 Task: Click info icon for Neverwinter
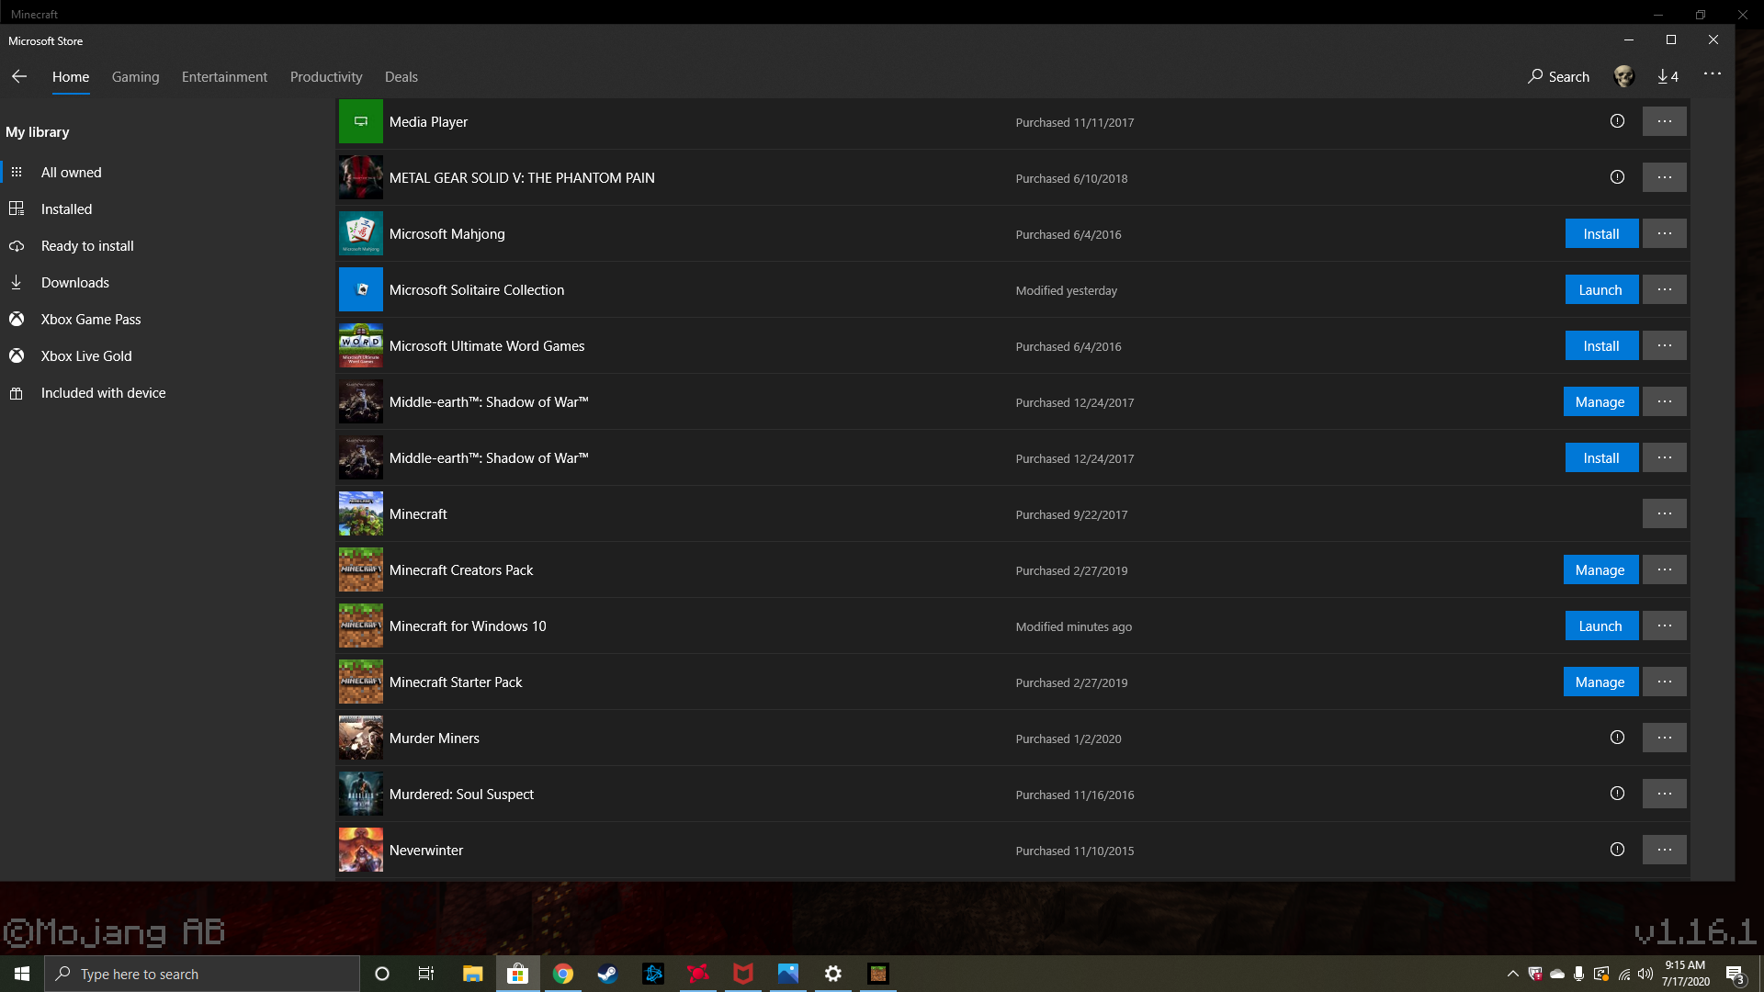[1617, 850]
